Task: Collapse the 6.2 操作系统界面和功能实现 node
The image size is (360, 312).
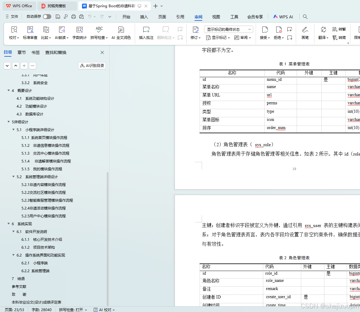Action: pyautogui.click(x=13, y=255)
